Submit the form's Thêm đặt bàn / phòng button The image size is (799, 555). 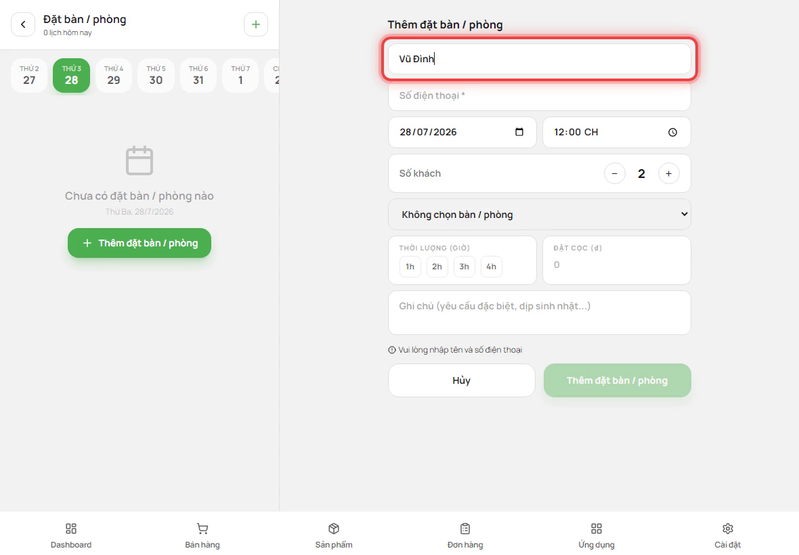coord(617,380)
